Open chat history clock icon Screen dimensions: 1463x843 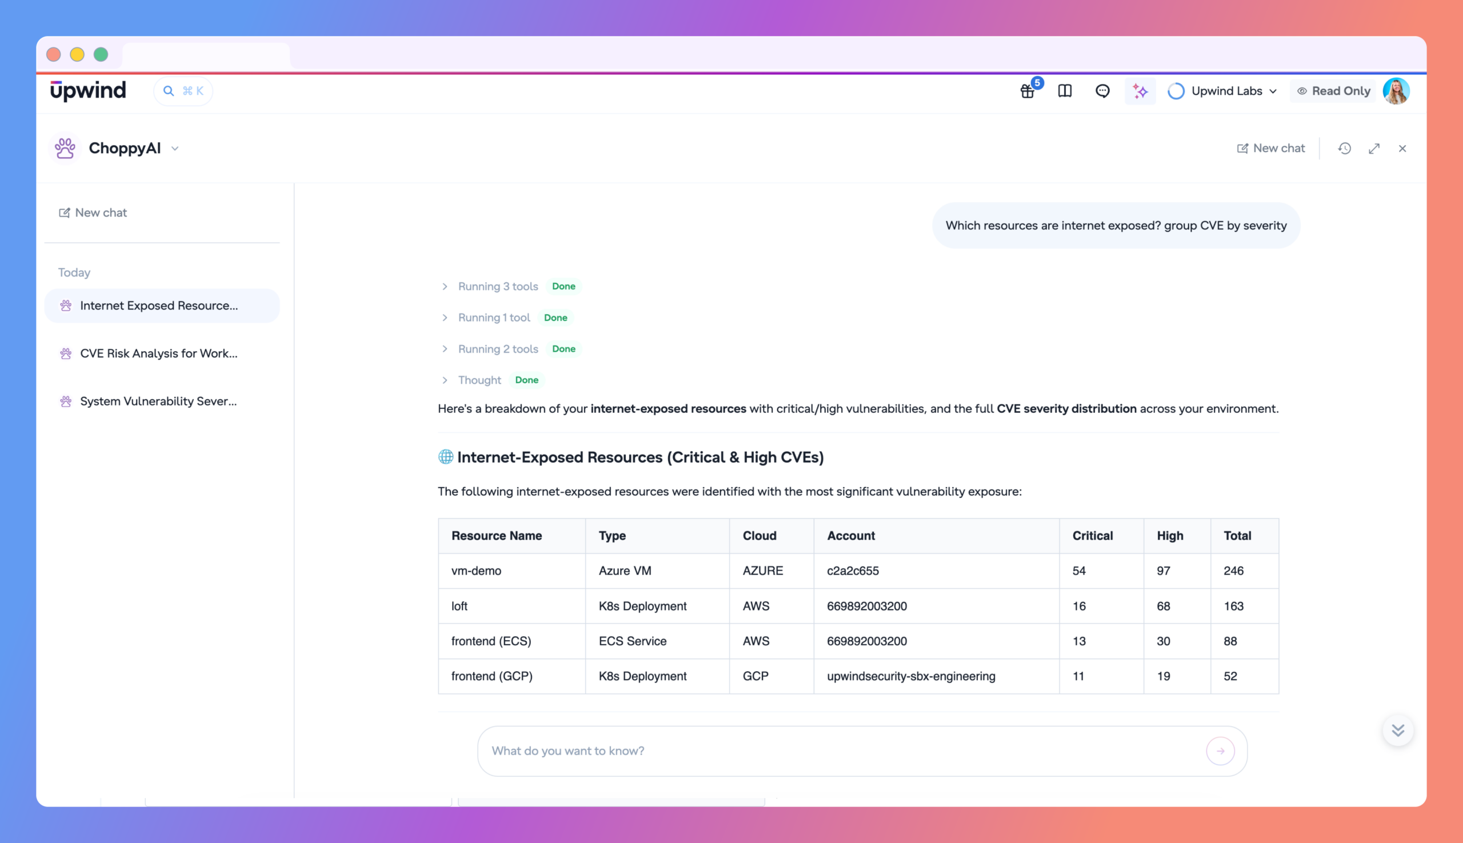click(1344, 148)
